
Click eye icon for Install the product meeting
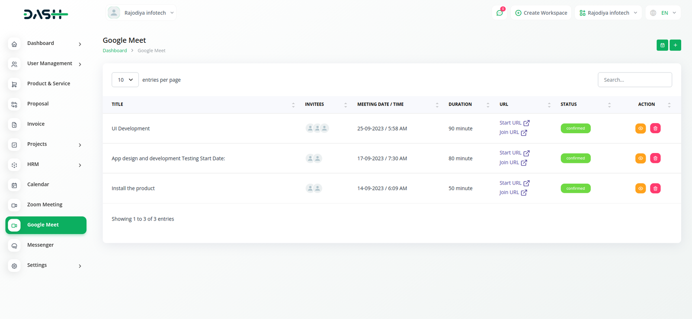coord(641,188)
